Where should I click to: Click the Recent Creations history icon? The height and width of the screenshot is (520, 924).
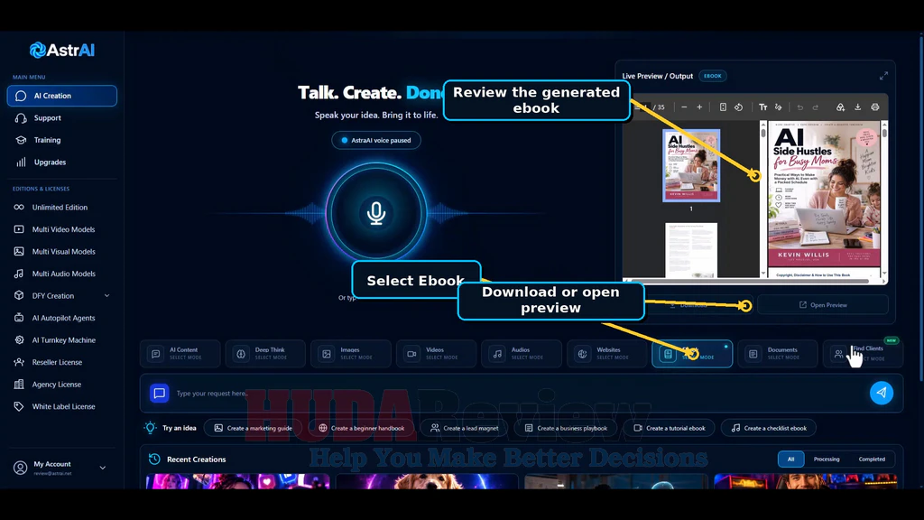tap(154, 460)
